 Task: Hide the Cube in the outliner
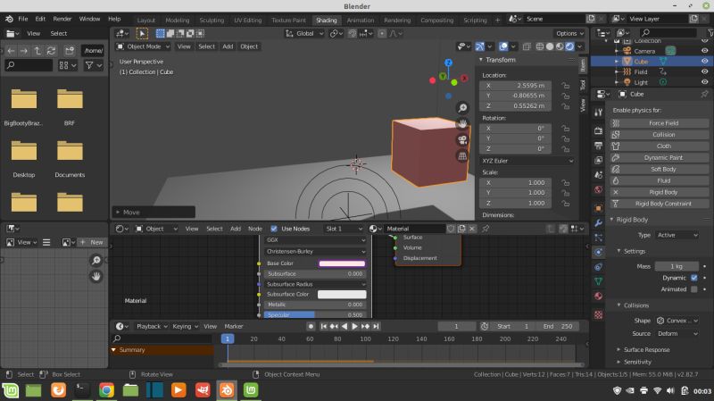click(x=705, y=61)
